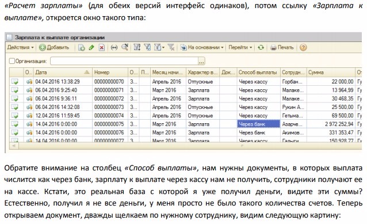The height and width of the screenshot is (224, 367).
Task: Click posted-document icon in row 0000000075
Action: [15, 124]
